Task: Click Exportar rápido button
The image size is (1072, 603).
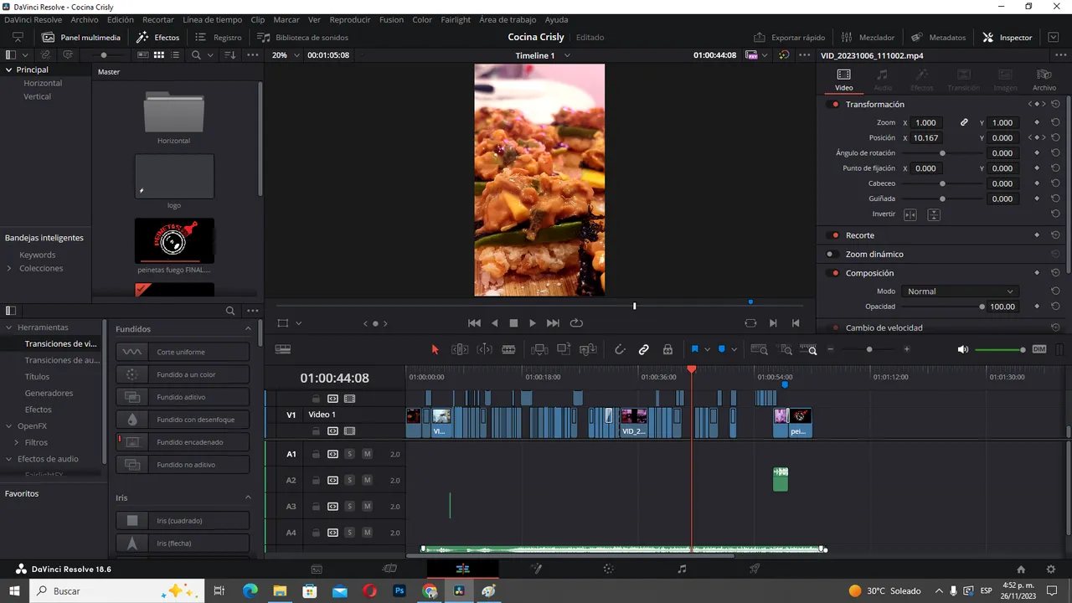Action: (789, 37)
